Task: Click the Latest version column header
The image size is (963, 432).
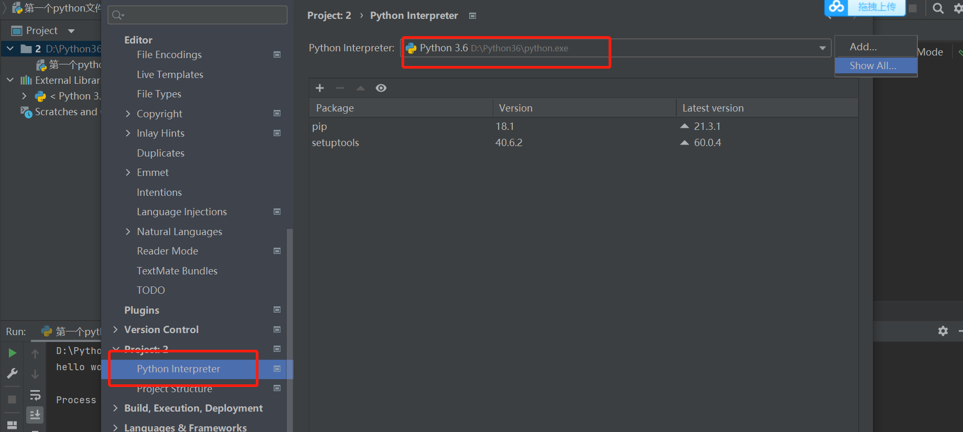Action: (x=767, y=108)
